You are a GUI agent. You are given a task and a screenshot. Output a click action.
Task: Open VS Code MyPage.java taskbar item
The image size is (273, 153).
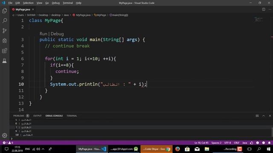click(x=92, y=149)
